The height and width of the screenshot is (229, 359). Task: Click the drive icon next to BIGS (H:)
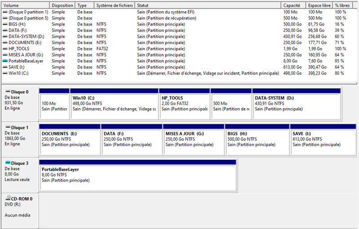click(x=5, y=24)
